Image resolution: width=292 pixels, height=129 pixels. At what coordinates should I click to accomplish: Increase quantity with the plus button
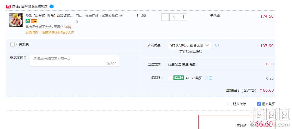click(x=184, y=17)
